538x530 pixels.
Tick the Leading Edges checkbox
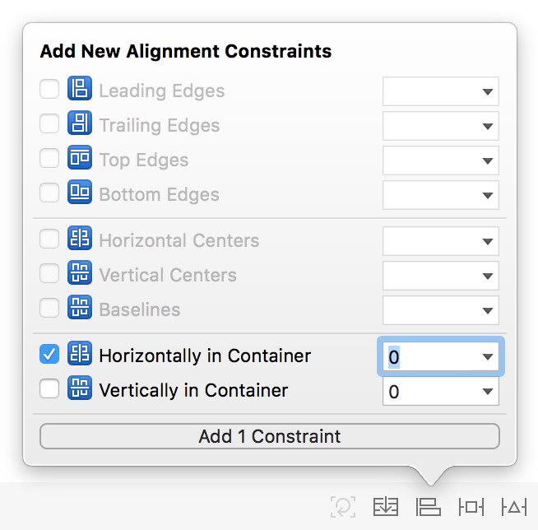pos(49,90)
